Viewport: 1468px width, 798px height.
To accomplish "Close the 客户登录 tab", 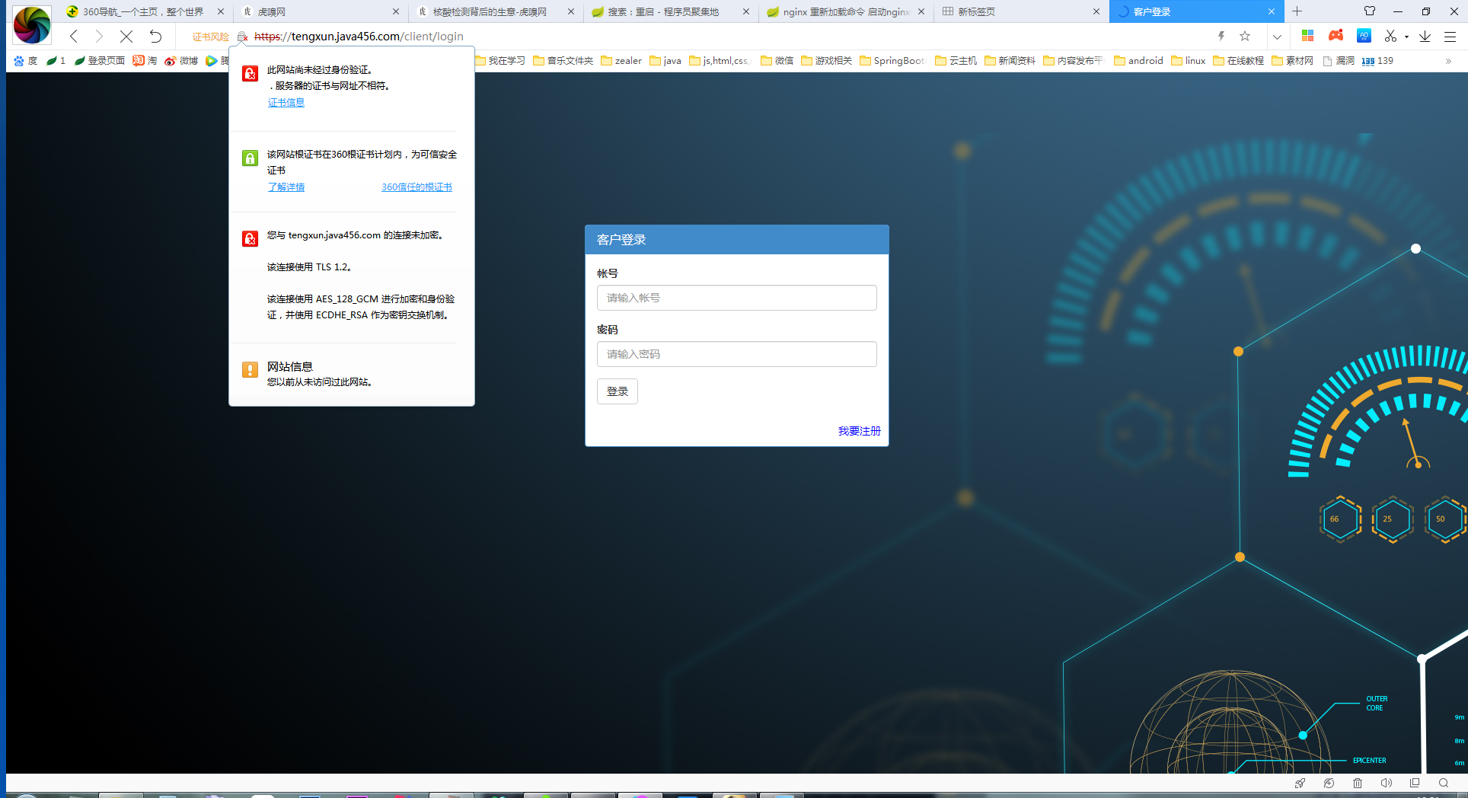I will pyautogui.click(x=1272, y=11).
